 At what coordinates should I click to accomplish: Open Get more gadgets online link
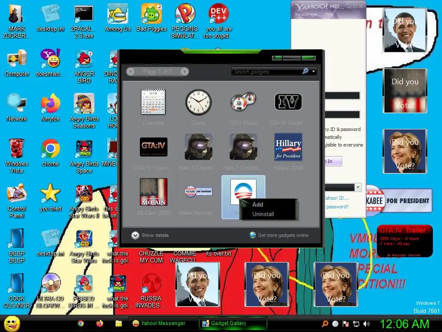(279, 235)
